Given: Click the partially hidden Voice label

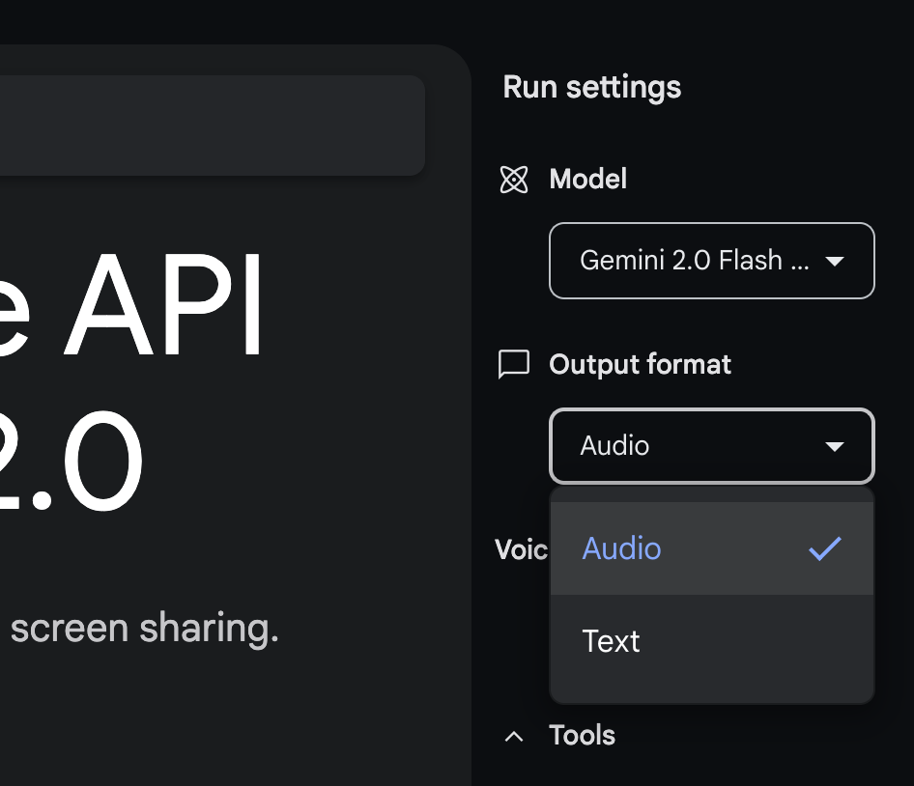Looking at the screenshot, I should pyautogui.click(x=522, y=549).
